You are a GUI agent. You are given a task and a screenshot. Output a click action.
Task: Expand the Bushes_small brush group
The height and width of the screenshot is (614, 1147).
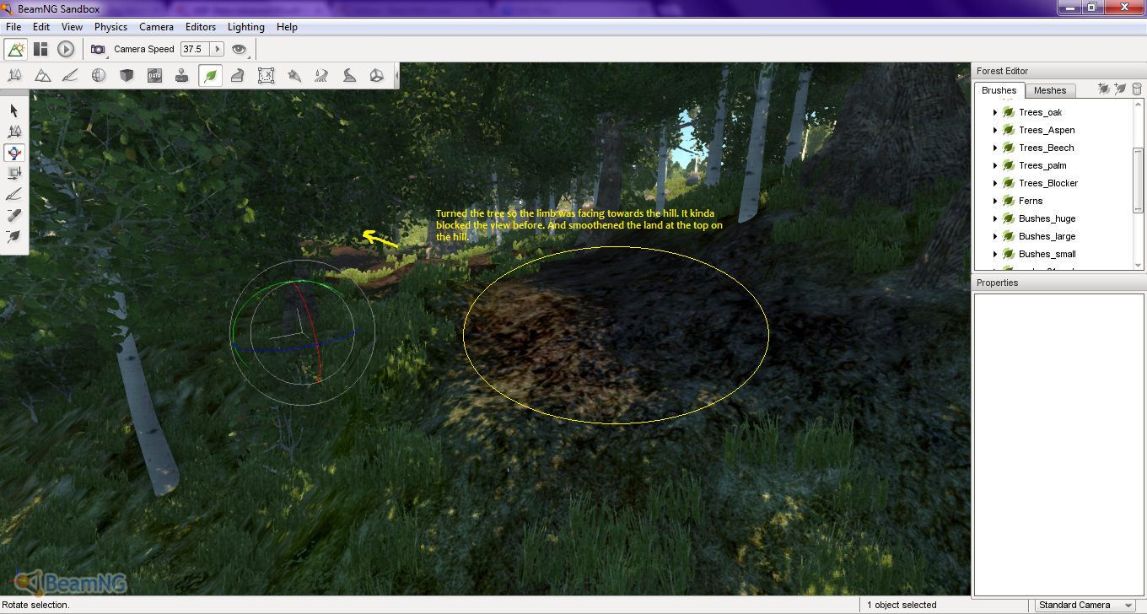pyautogui.click(x=995, y=254)
